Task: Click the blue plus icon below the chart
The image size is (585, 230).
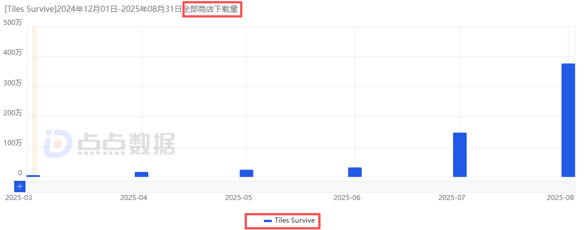Action: [x=20, y=186]
